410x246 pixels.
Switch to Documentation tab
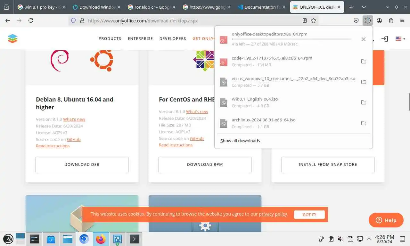pos(262,7)
